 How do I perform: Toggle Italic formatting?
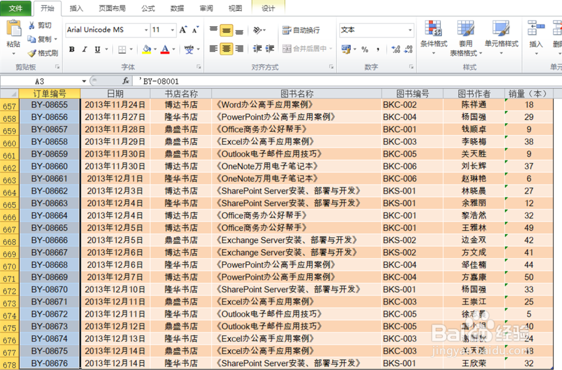85,49
